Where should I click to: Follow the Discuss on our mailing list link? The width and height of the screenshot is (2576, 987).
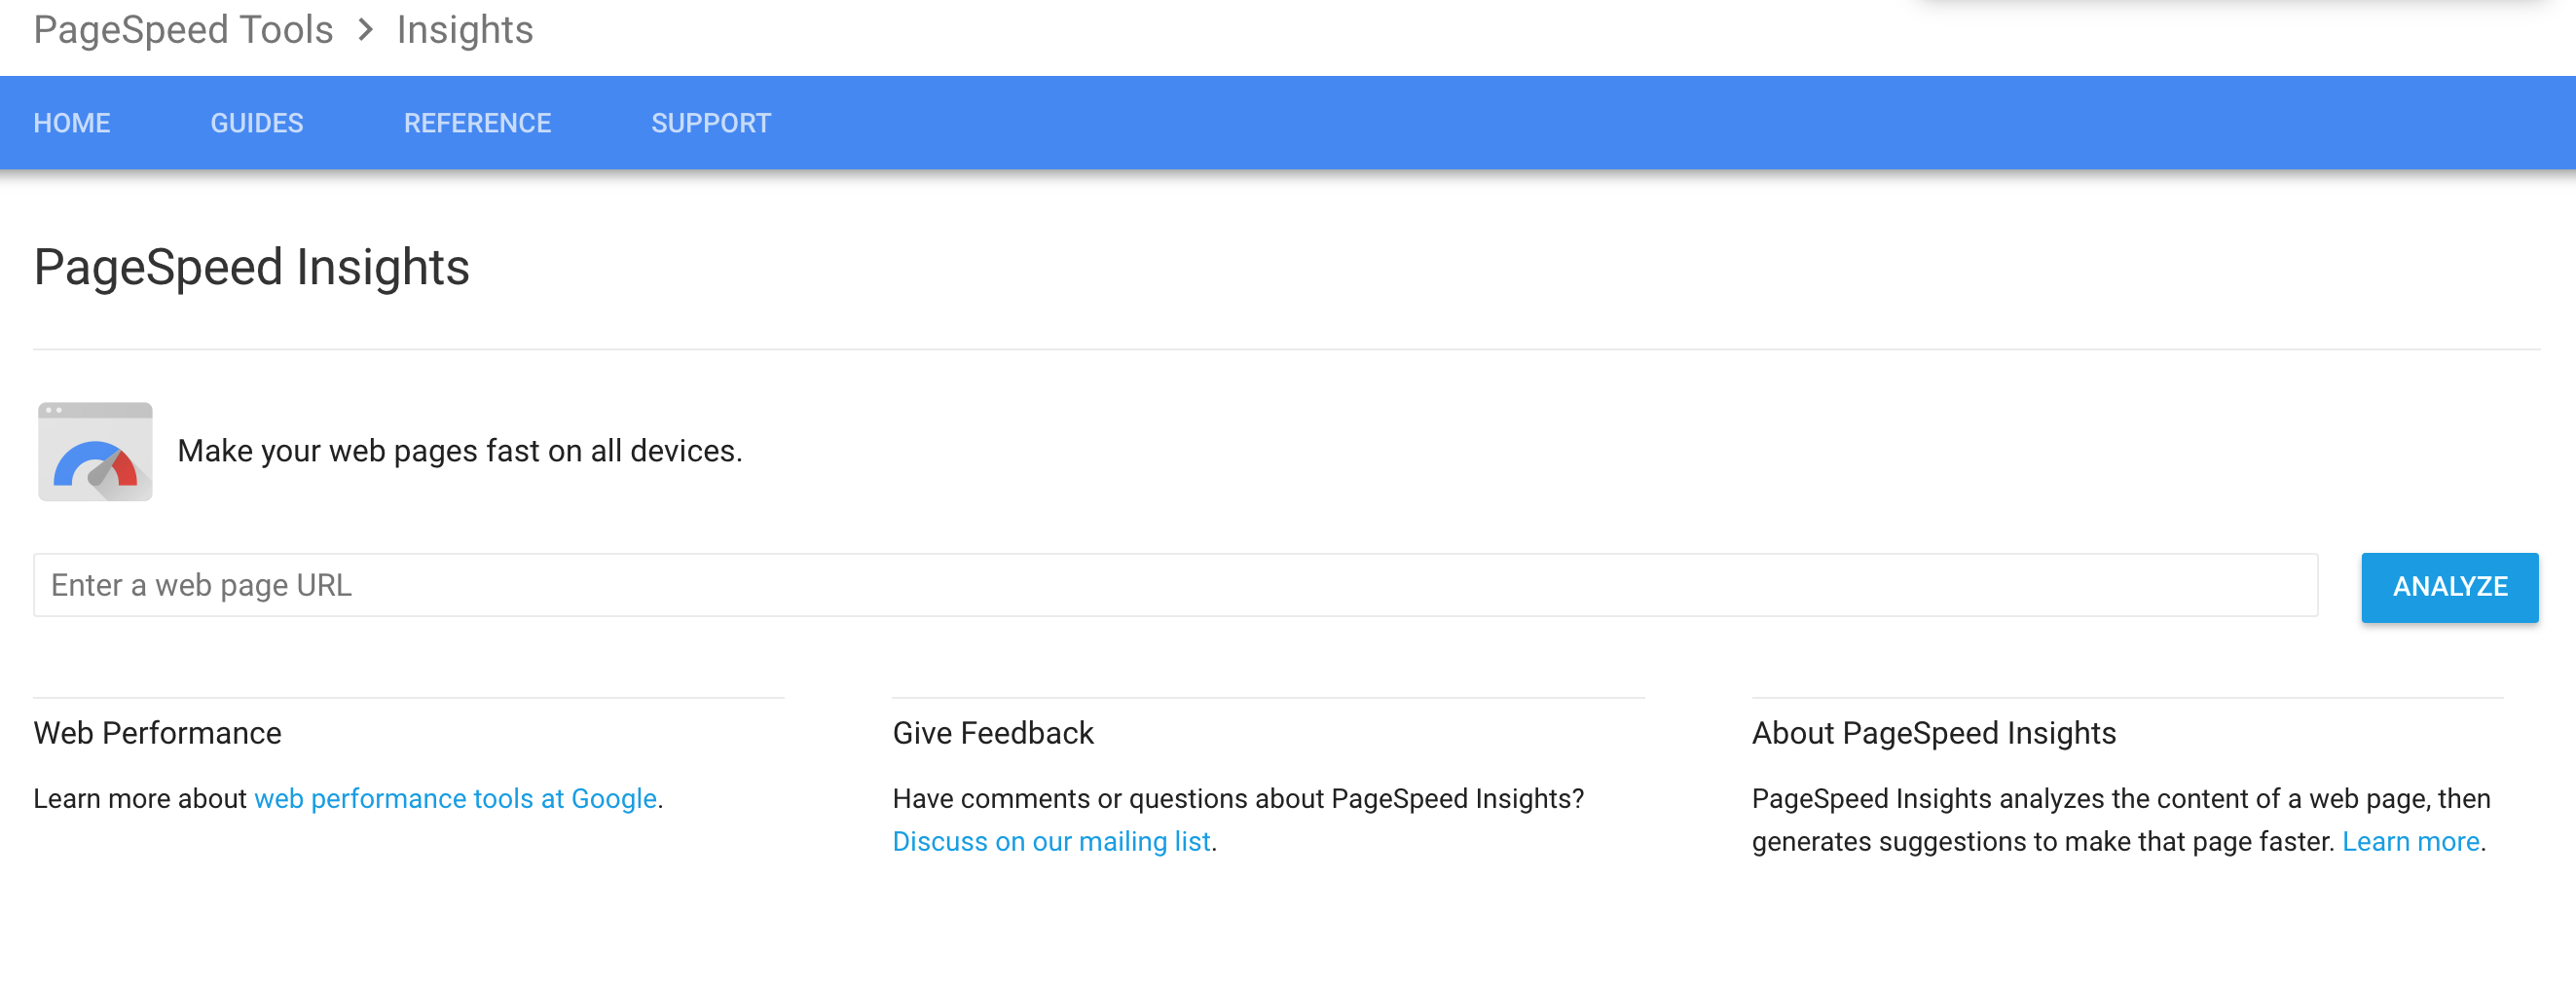(1051, 842)
